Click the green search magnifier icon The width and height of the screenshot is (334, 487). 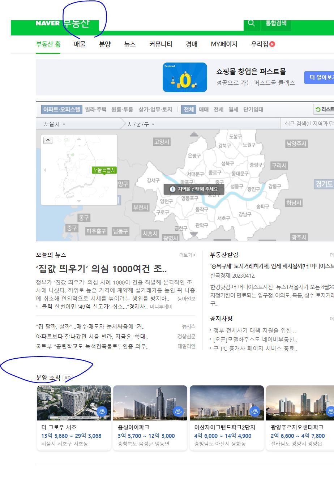[252, 23]
